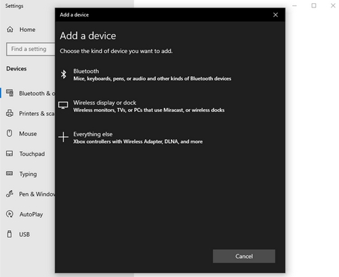Click the Typing keyboard icon
The height and width of the screenshot is (277, 339).
tap(9, 174)
